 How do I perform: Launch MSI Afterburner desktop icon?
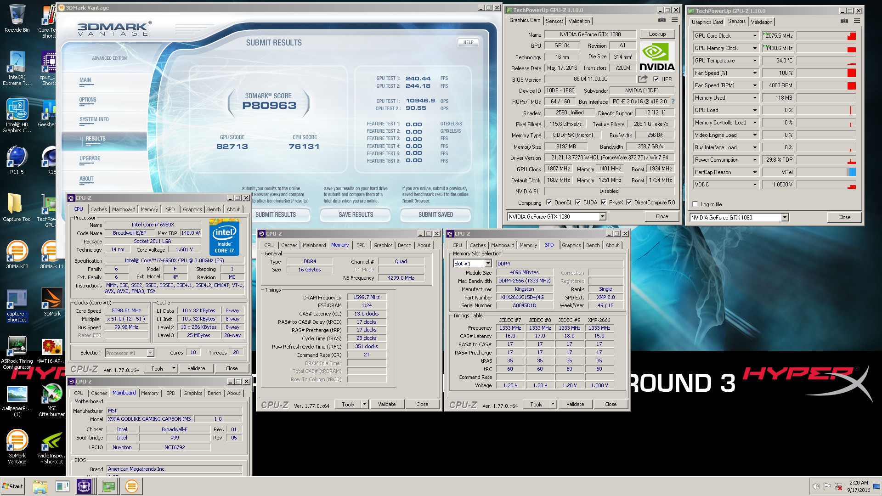pyautogui.click(x=51, y=400)
